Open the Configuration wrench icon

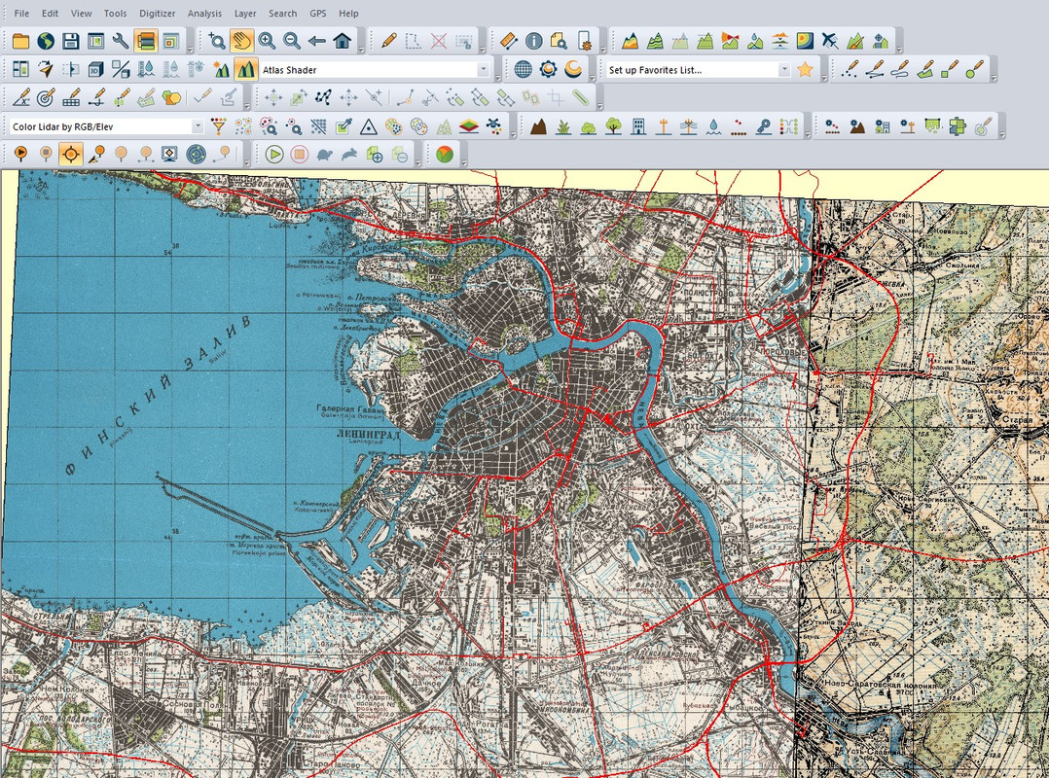coord(121,41)
